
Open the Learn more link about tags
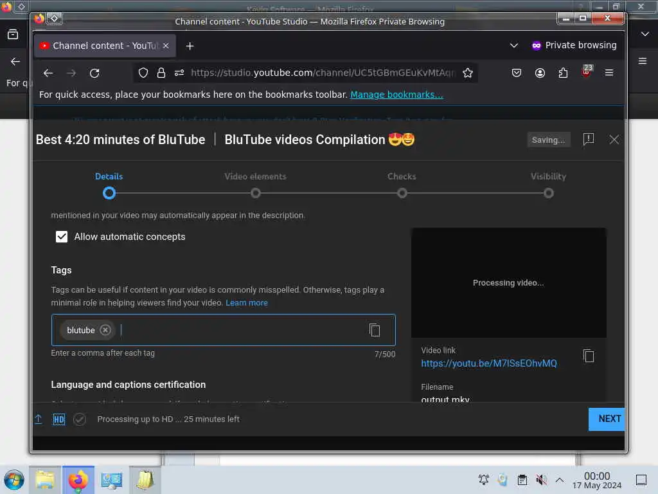coord(247,303)
